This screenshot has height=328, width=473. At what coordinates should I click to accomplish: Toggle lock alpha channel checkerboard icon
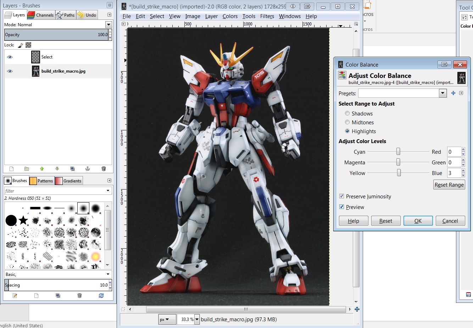pos(28,45)
